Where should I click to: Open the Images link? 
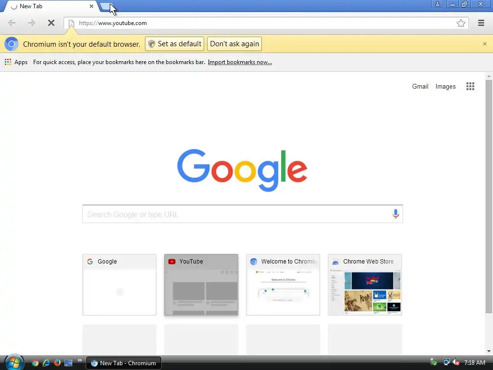pos(445,87)
